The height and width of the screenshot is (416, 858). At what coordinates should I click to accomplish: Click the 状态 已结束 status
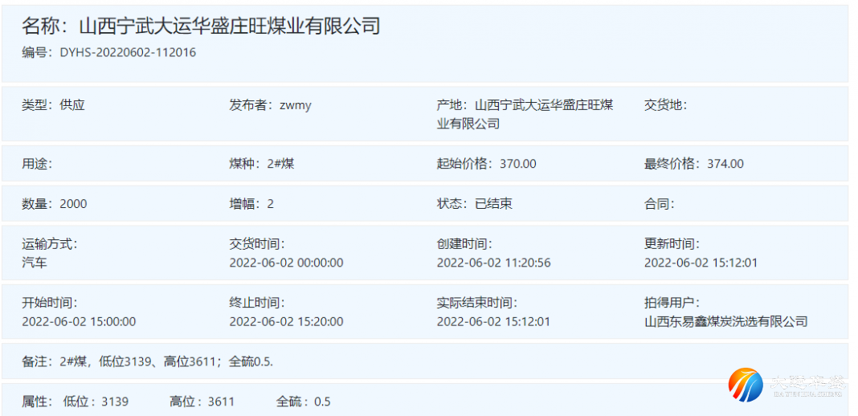[493, 204]
